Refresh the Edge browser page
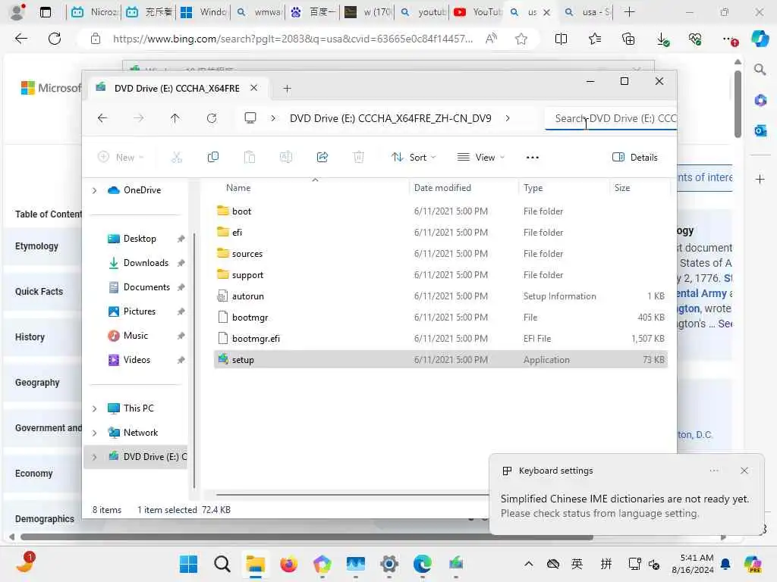 [55, 39]
